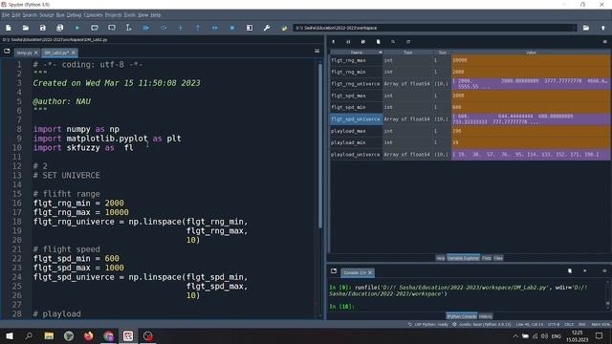Switch to the Help pane tab
612x344 pixels.
click(440, 258)
